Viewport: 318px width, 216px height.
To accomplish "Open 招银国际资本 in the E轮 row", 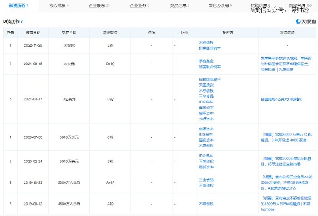I will 210,48.
